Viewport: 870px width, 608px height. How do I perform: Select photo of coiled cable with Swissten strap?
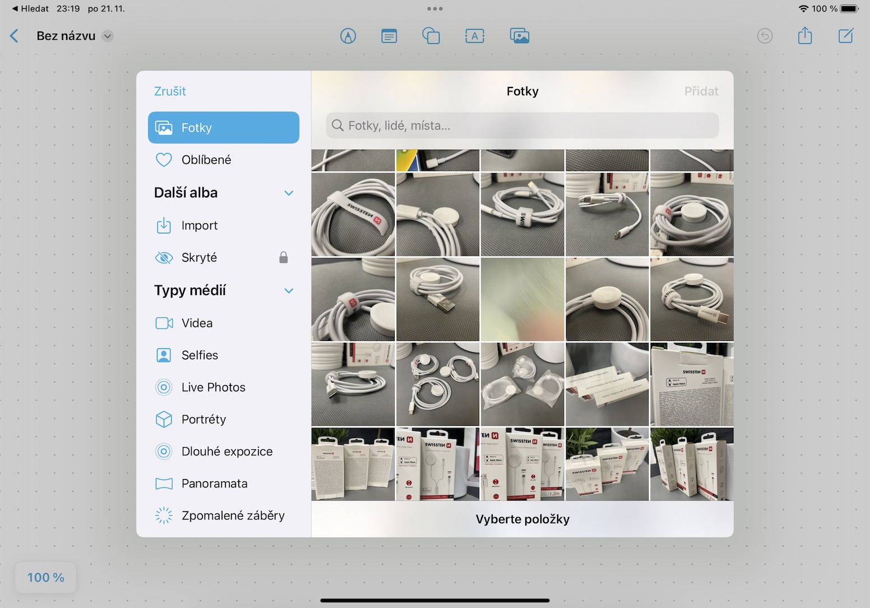tap(353, 214)
